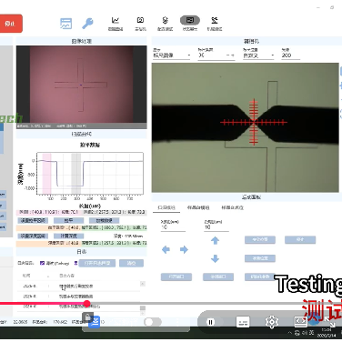The width and height of the screenshot is (342, 342).
Task: Select the highlighted dark pill toolbar icon
Action: 190,20
